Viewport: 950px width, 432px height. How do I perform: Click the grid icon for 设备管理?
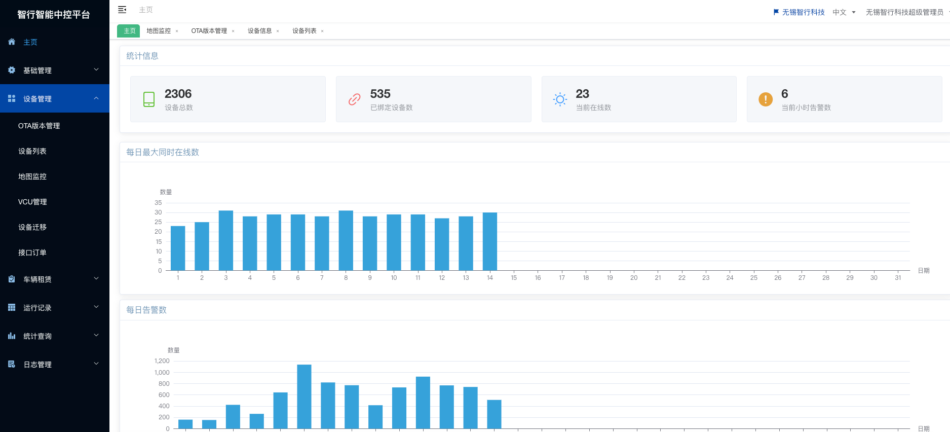click(x=12, y=98)
